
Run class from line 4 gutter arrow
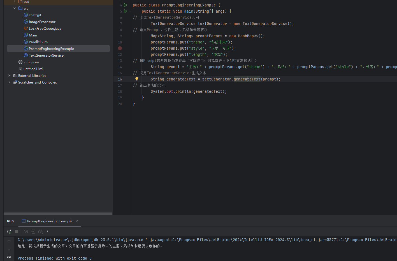click(126, 5)
